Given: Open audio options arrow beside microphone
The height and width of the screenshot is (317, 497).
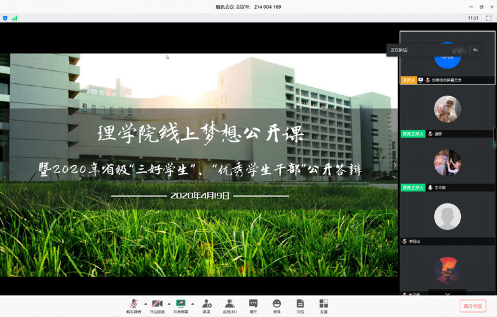Looking at the screenshot, I should click(146, 304).
